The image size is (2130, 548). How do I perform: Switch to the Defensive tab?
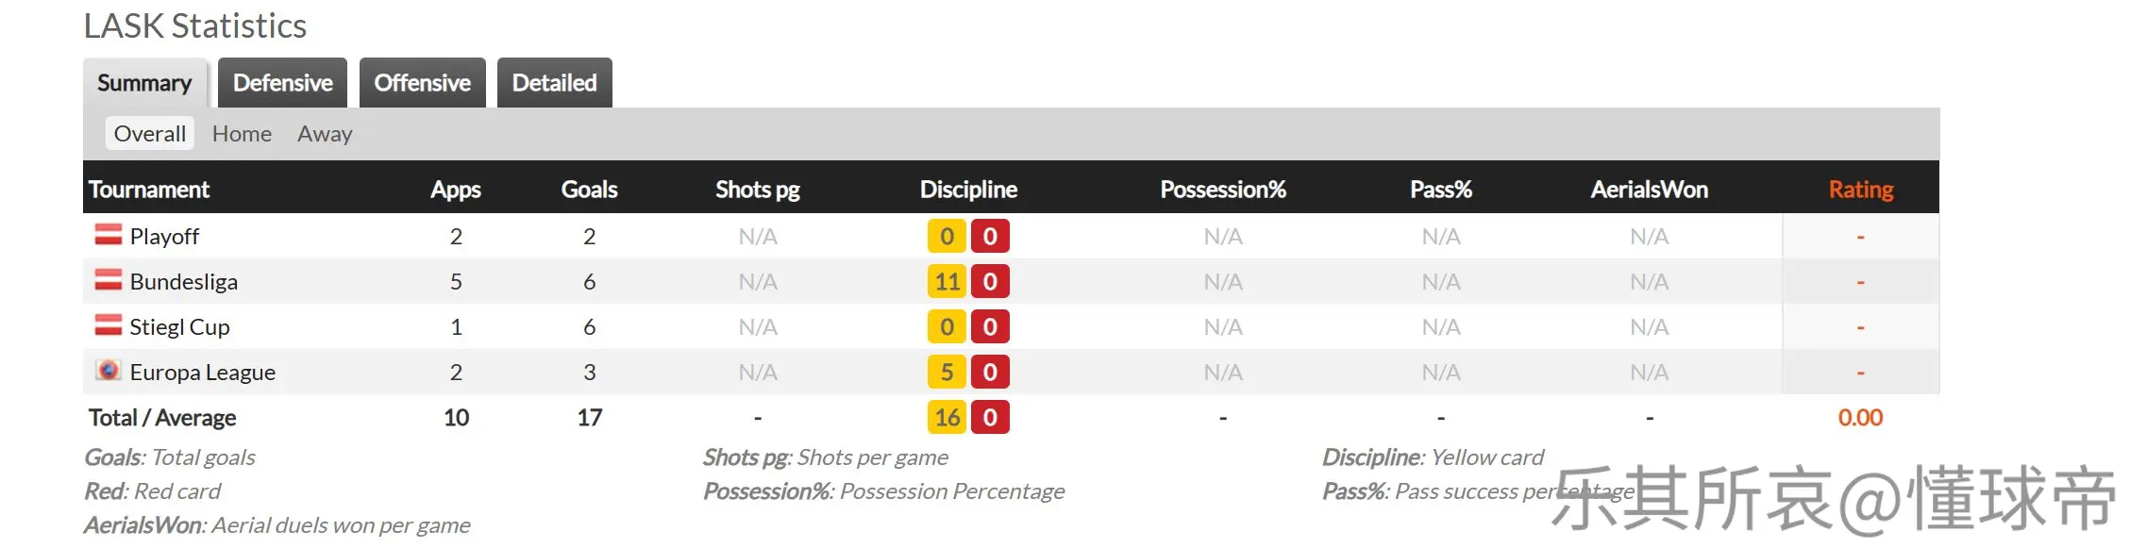point(282,83)
